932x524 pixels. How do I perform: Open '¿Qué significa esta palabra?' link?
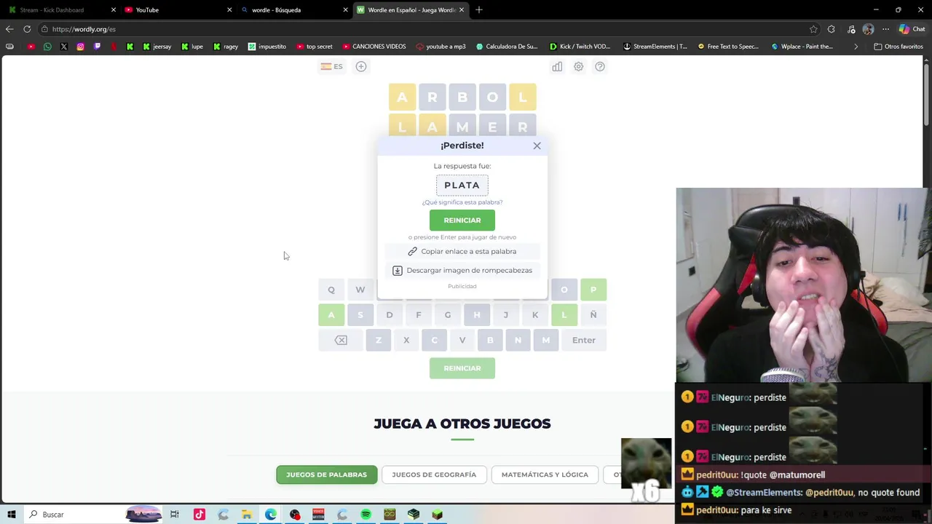pos(462,202)
